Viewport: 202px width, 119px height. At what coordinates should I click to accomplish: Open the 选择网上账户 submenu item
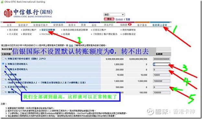(30, 30)
